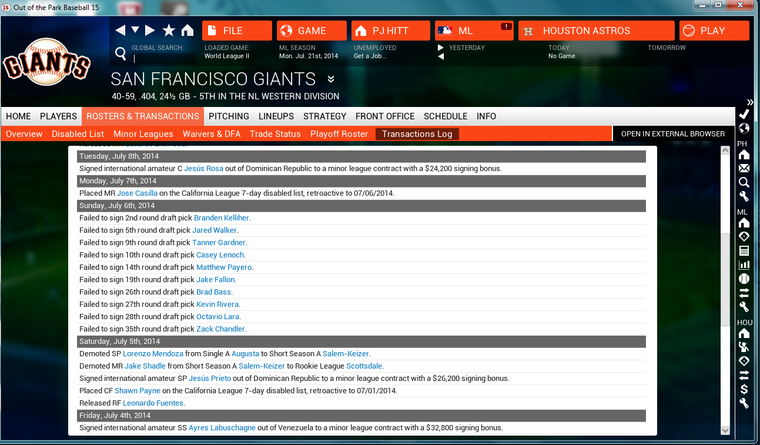Focus the Global Search input field
760x445 pixels.
point(165,58)
